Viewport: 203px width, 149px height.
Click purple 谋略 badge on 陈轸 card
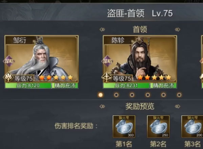point(107,61)
